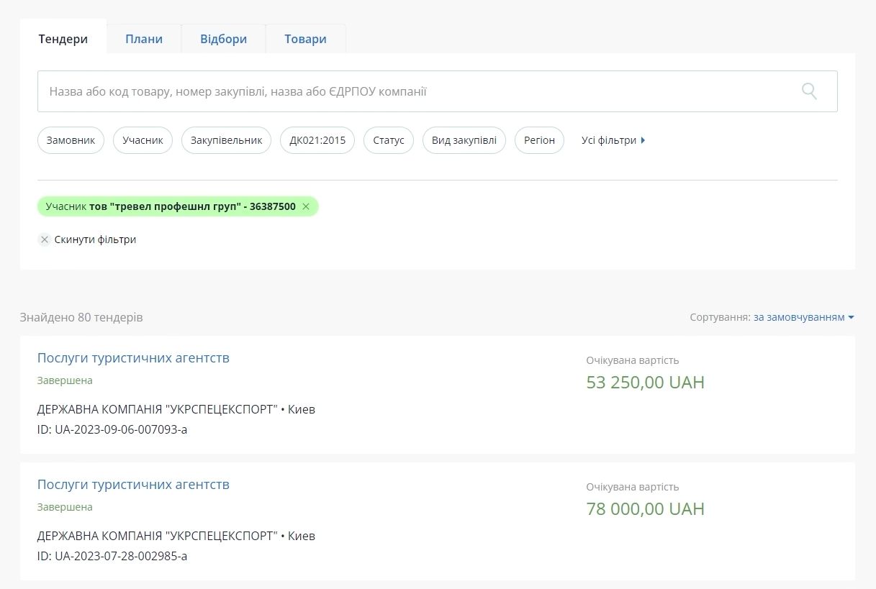This screenshot has height=589, width=876.
Task: Open the Регіон filter
Action: pos(539,140)
